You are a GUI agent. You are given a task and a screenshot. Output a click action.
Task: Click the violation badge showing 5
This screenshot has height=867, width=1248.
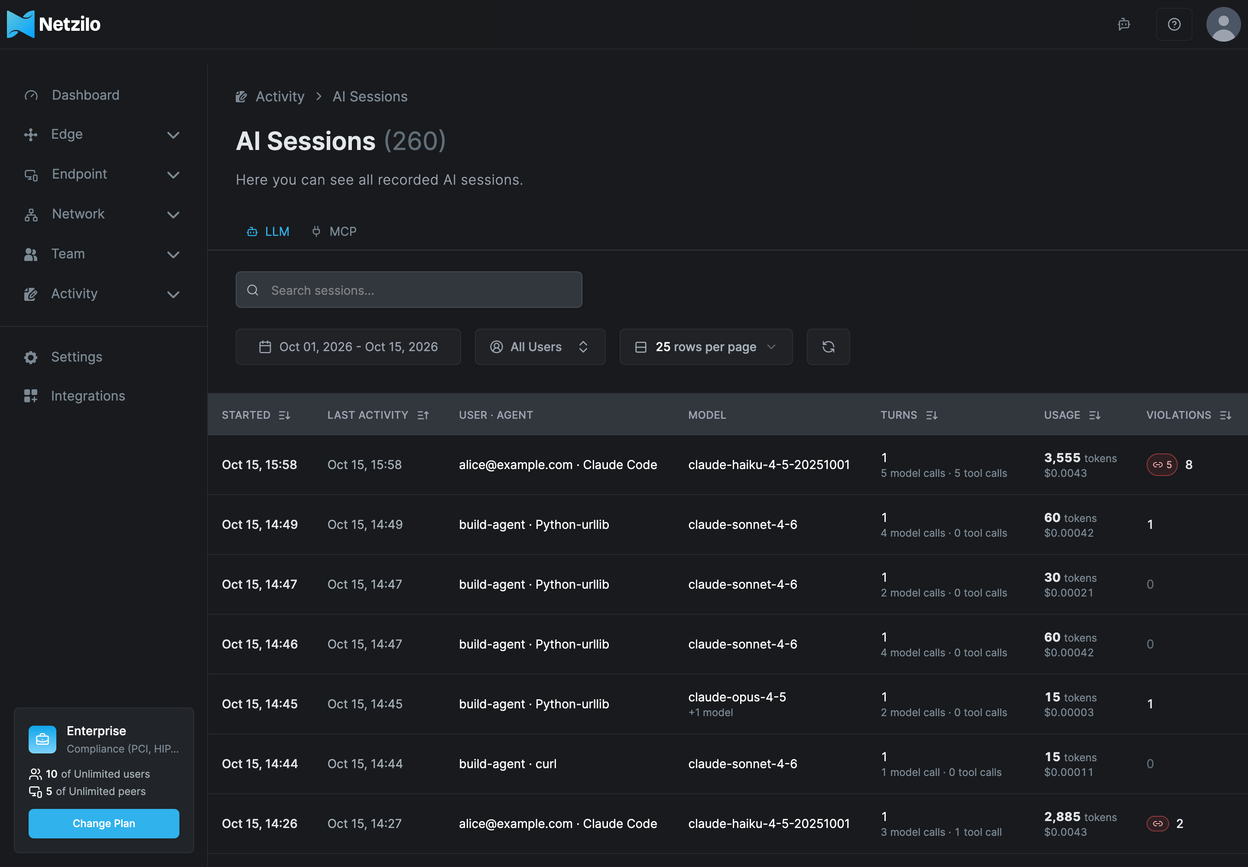coord(1162,464)
